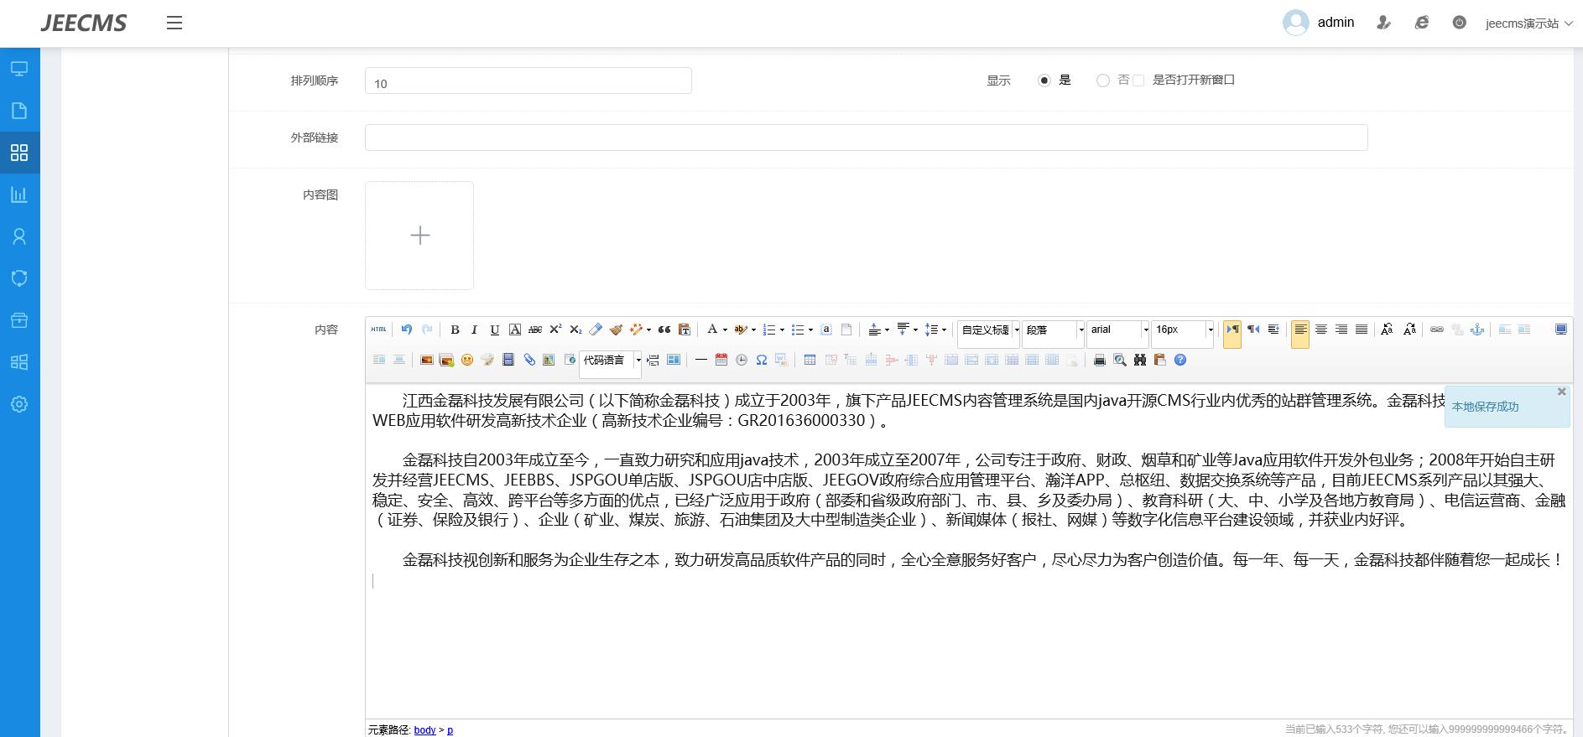The image size is (1583, 737).
Task: Open the editor help
Action: point(1180,360)
